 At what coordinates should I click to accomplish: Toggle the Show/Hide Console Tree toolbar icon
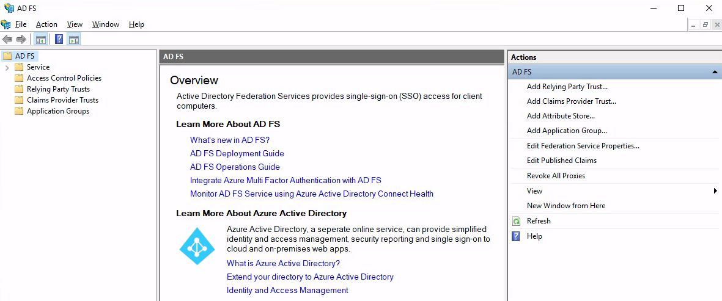pyautogui.click(x=40, y=40)
